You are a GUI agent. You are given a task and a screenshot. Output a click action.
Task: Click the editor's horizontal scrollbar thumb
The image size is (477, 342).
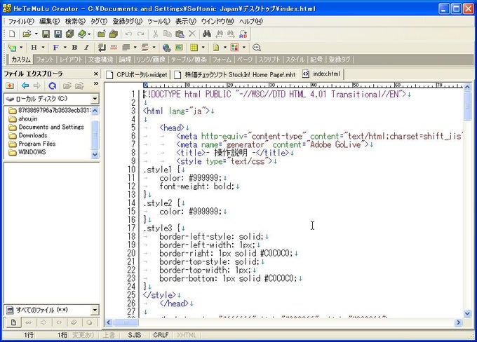(126, 322)
